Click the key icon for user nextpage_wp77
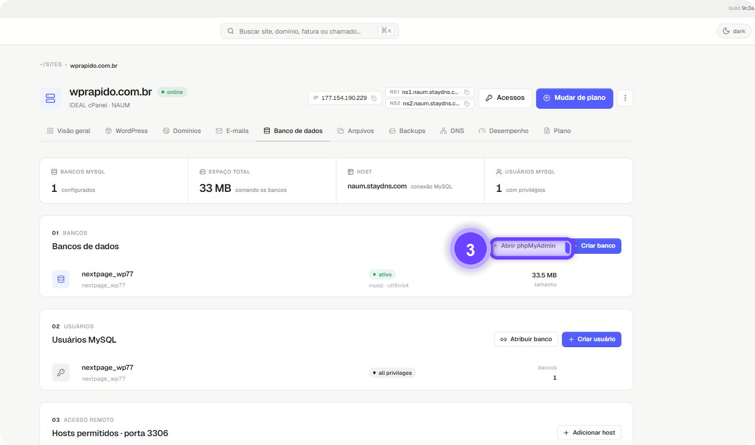755x445 pixels. click(61, 372)
